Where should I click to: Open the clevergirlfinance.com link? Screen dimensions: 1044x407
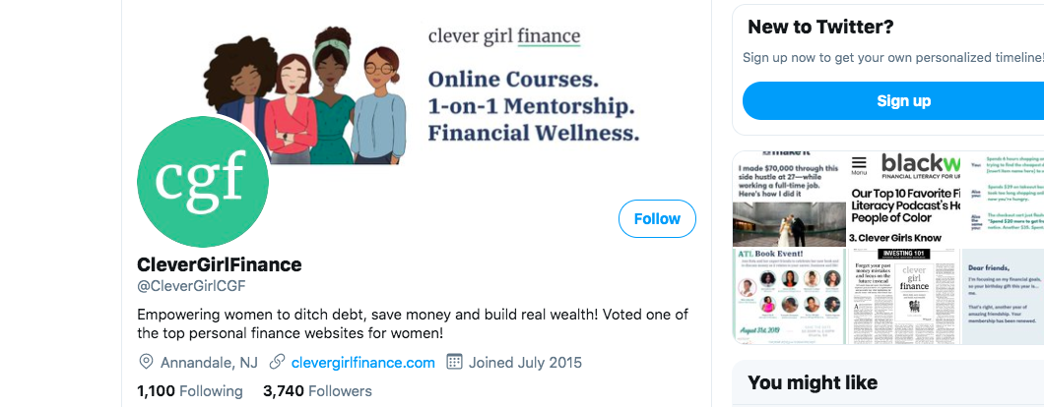[x=363, y=363]
